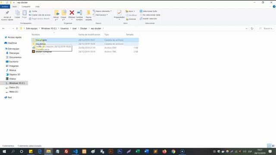Create a Nueva carpeta
276x155 pixels.
pyautogui.click(x=88, y=15)
